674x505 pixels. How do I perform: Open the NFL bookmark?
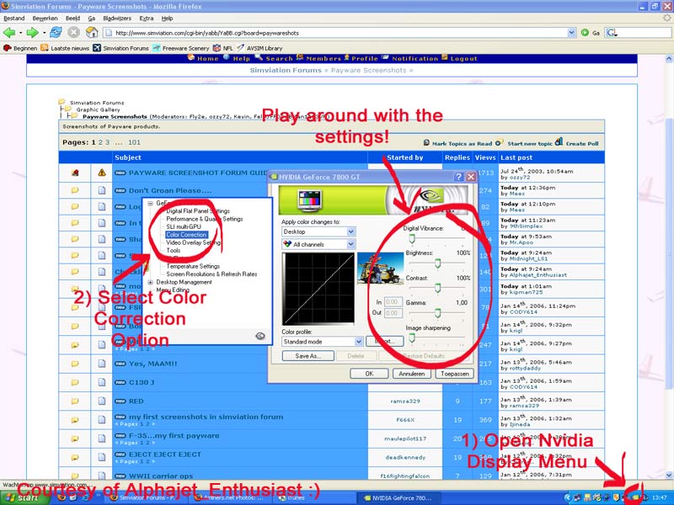point(223,48)
